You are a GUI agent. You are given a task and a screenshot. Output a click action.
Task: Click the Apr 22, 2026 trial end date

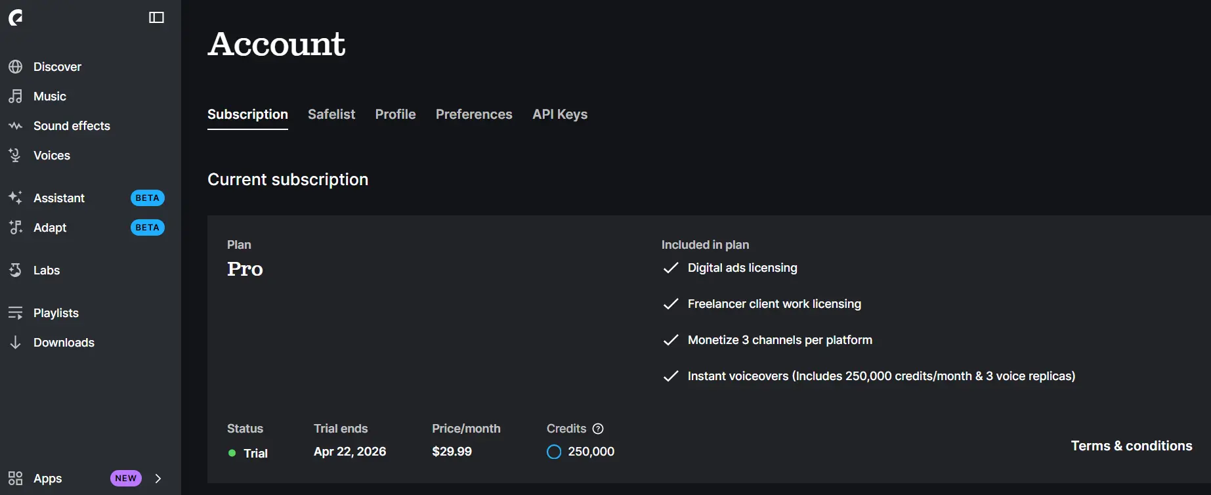[350, 452]
